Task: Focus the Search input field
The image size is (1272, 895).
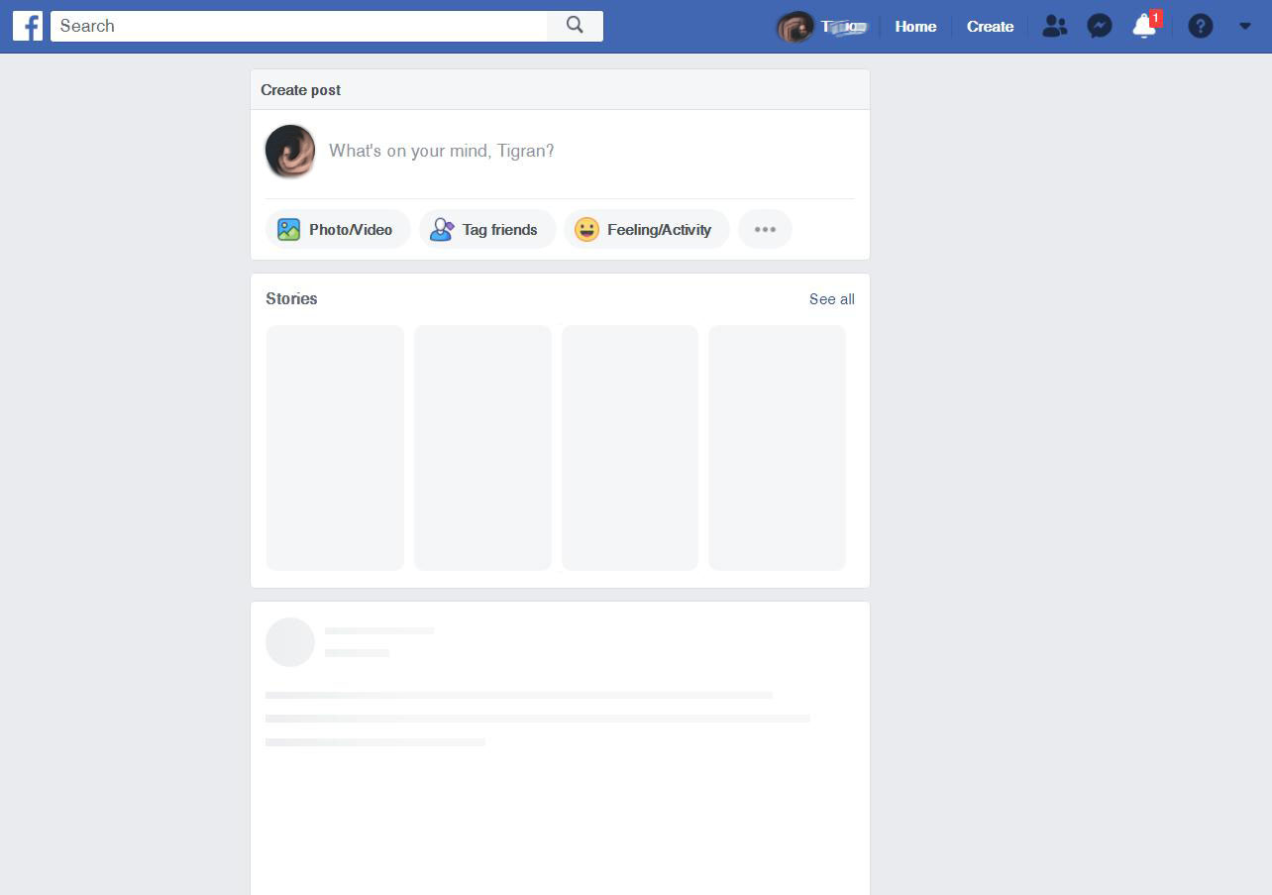Action: coord(298,26)
